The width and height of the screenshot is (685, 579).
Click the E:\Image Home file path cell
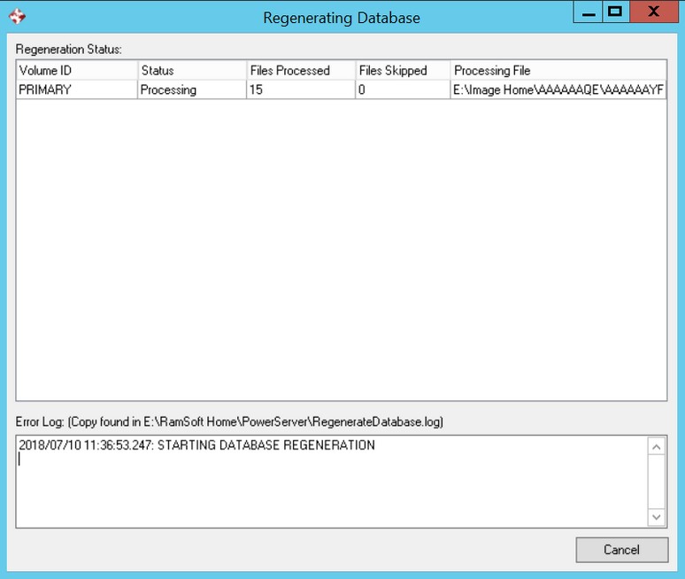[x=558, y=89]
